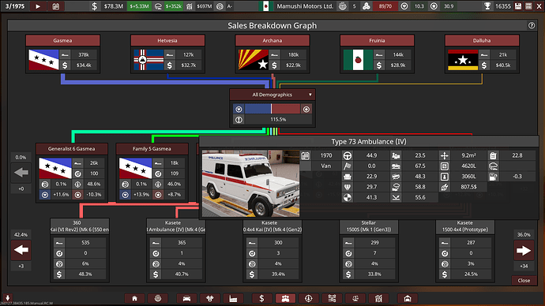This screenshot has height=306, width=545.
Task: Show previous car models with lower left arrow
Action: coord(21,250)
